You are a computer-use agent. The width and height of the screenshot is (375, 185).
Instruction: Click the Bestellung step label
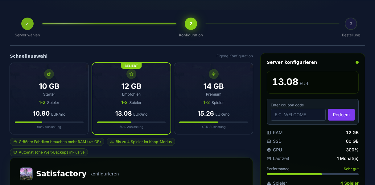tap(351, 35)
